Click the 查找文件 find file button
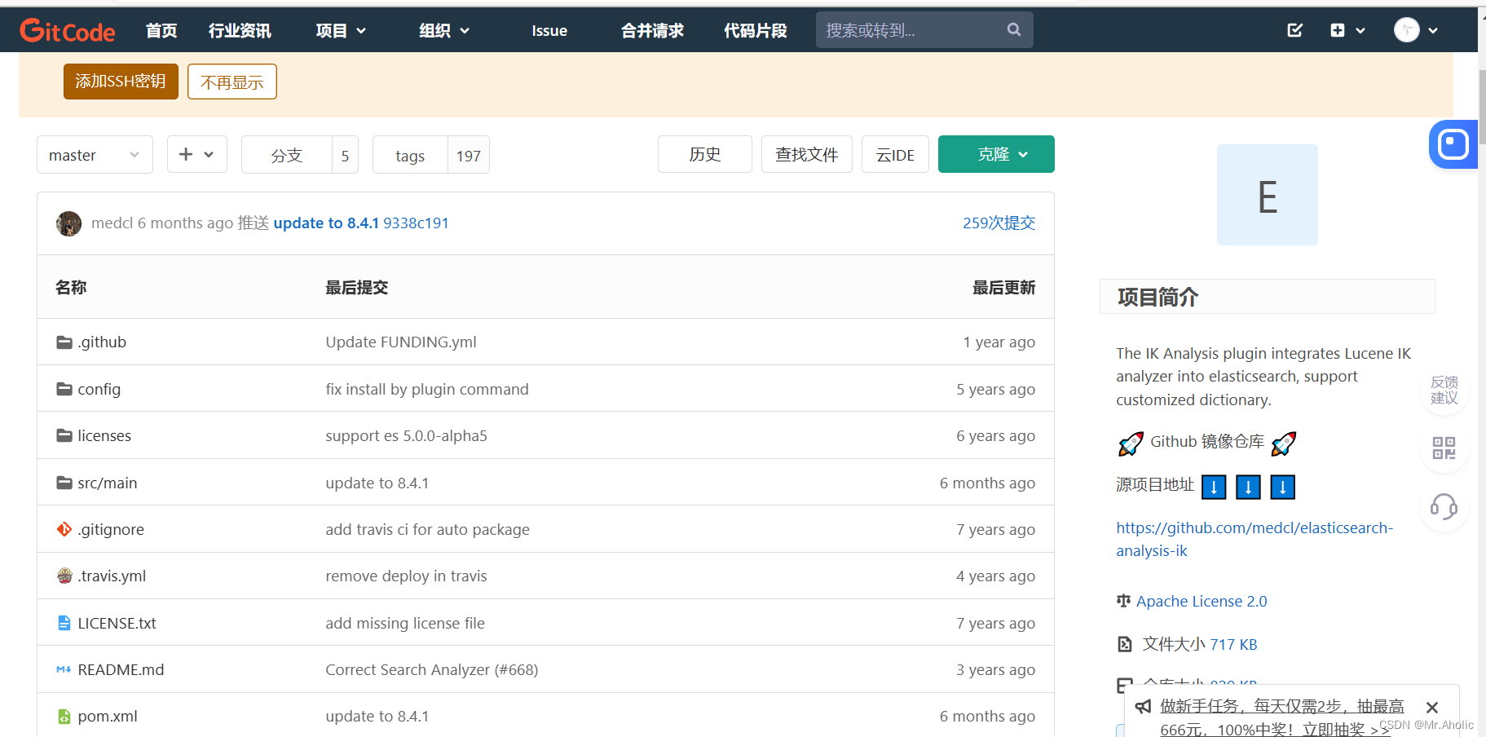This screenshot has height=737, width=1486. 807,154
